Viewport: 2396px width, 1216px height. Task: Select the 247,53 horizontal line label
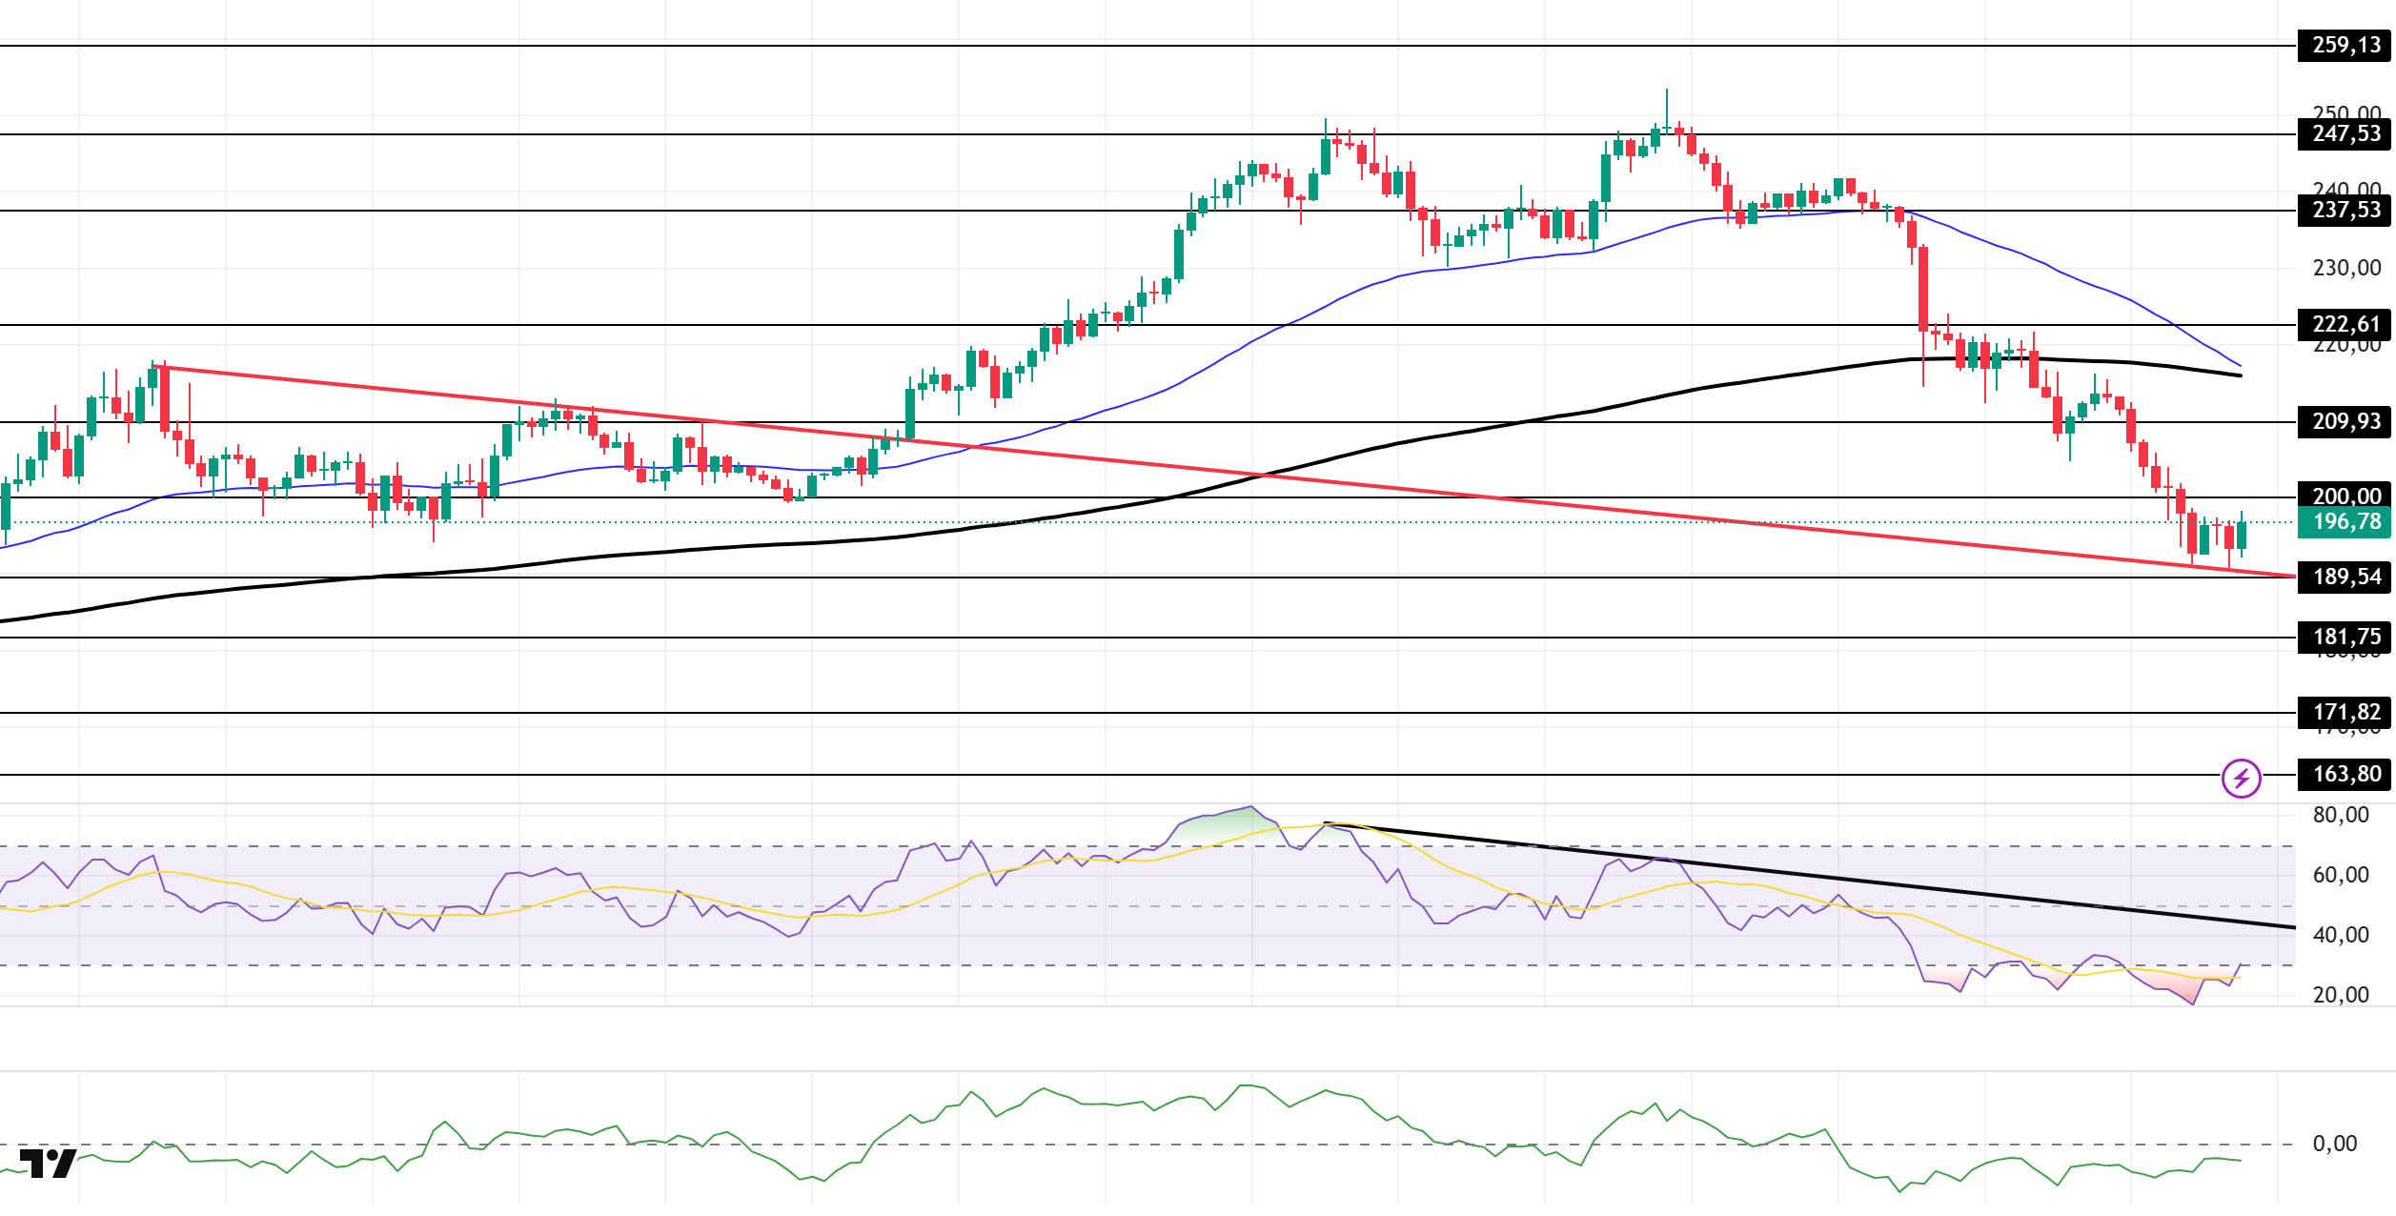point(2345,134)
